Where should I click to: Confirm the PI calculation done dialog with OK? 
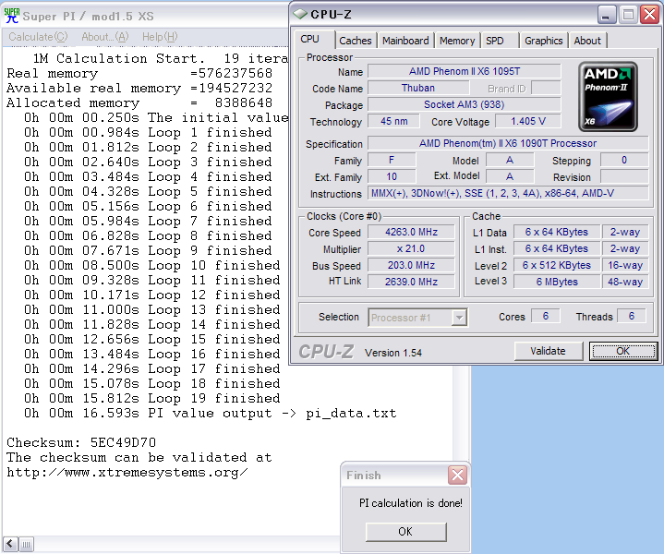(405, 532)
